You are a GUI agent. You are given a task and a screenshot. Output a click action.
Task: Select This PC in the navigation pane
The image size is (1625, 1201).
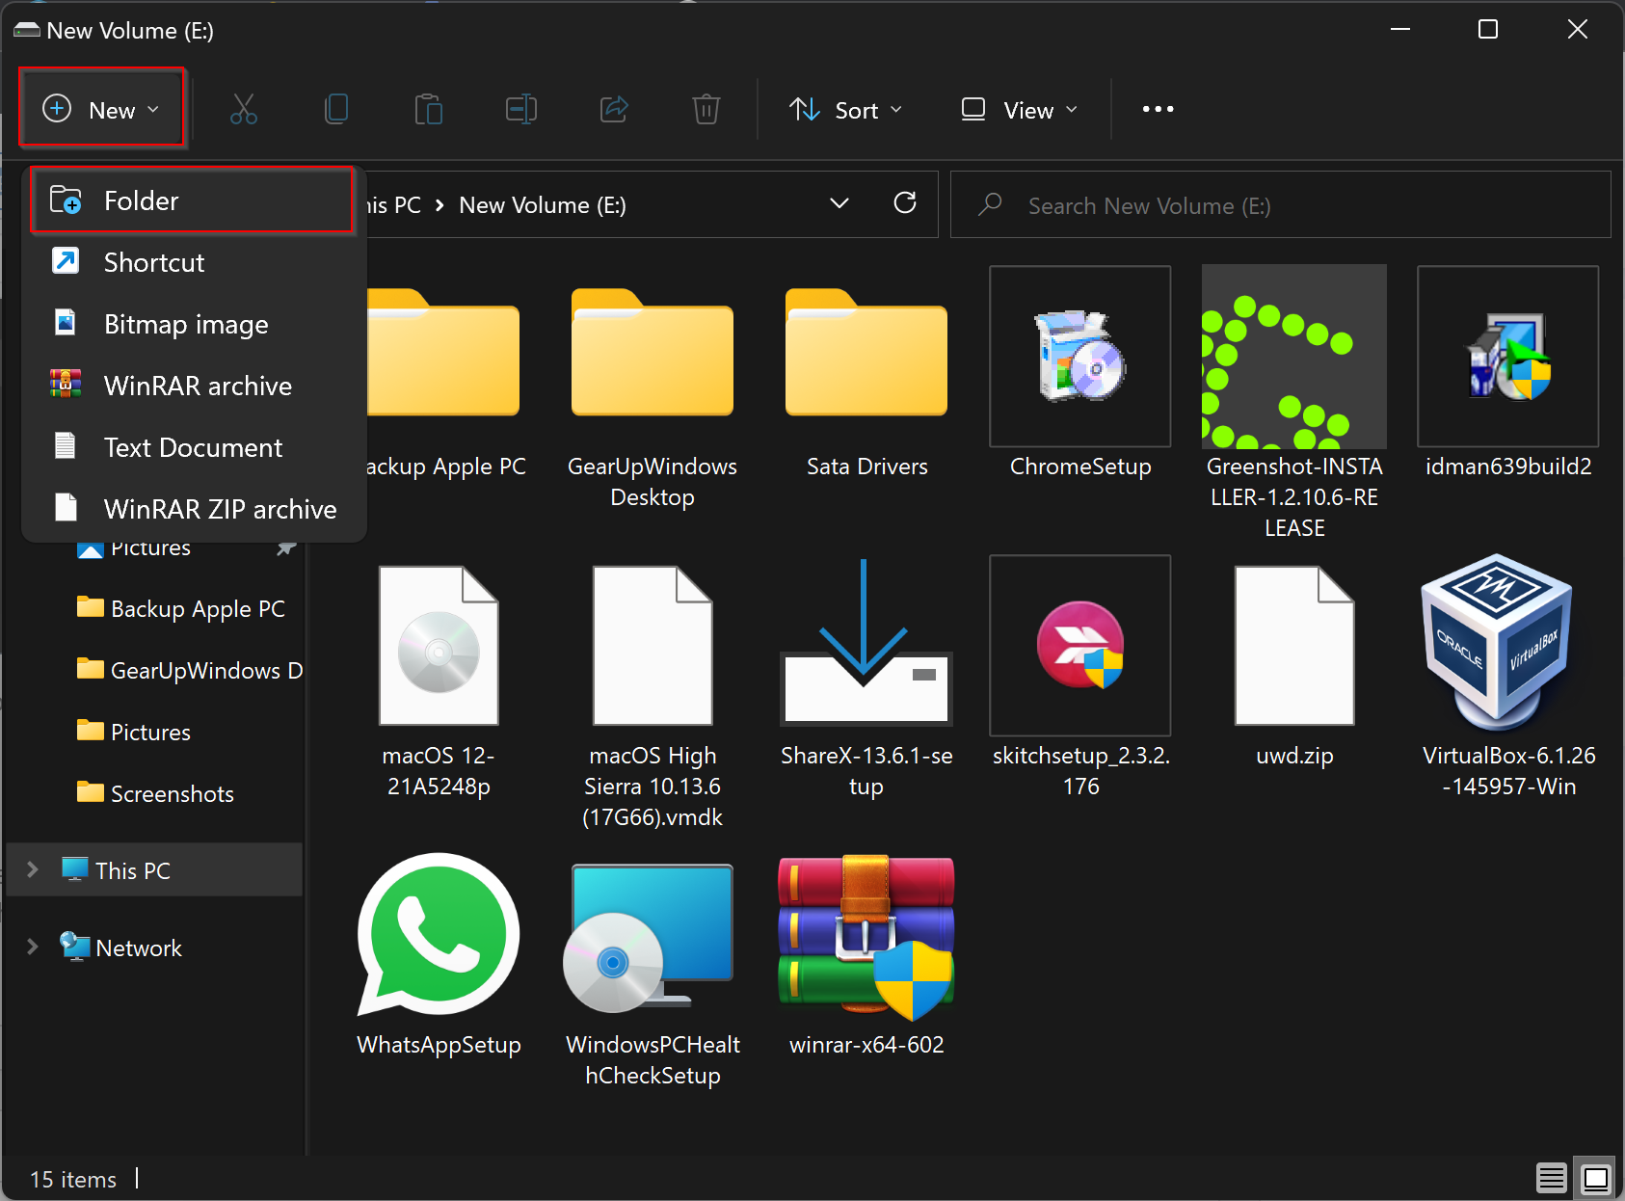tap(154, 869)
